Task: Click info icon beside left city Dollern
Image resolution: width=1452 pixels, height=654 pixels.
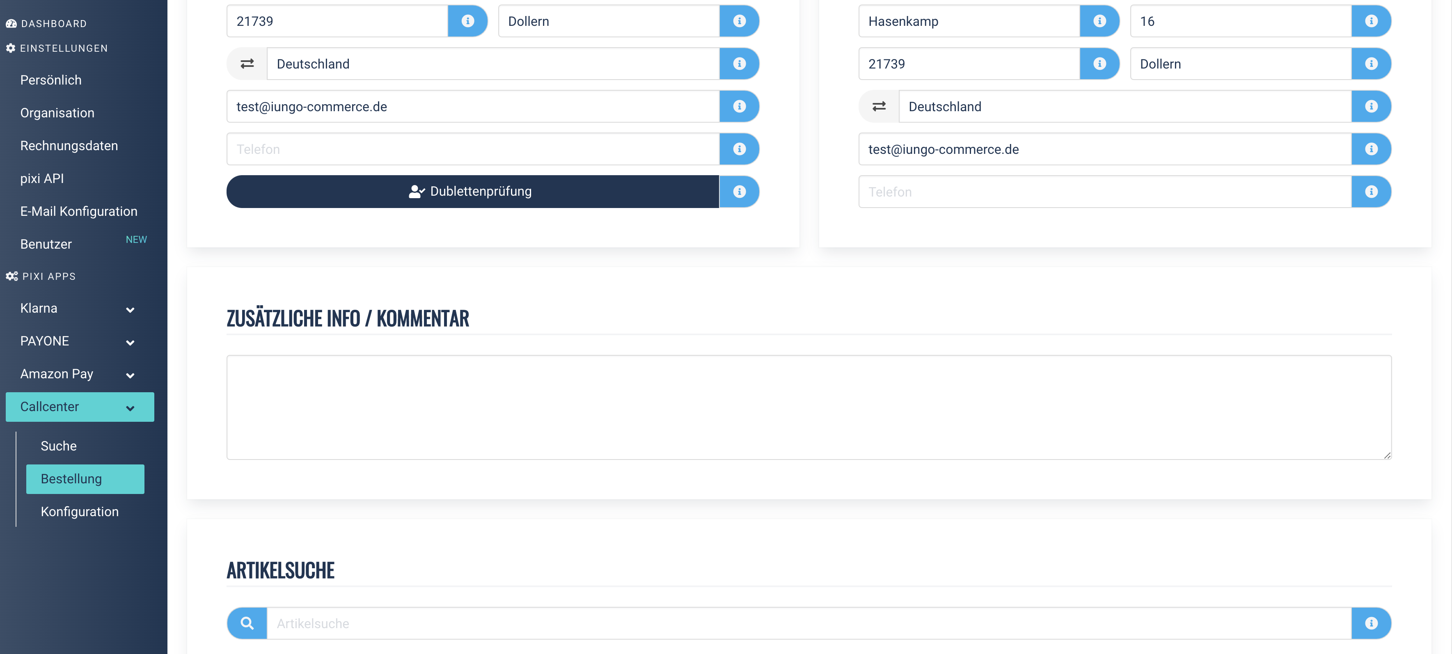Action: (x=739, y=21)
